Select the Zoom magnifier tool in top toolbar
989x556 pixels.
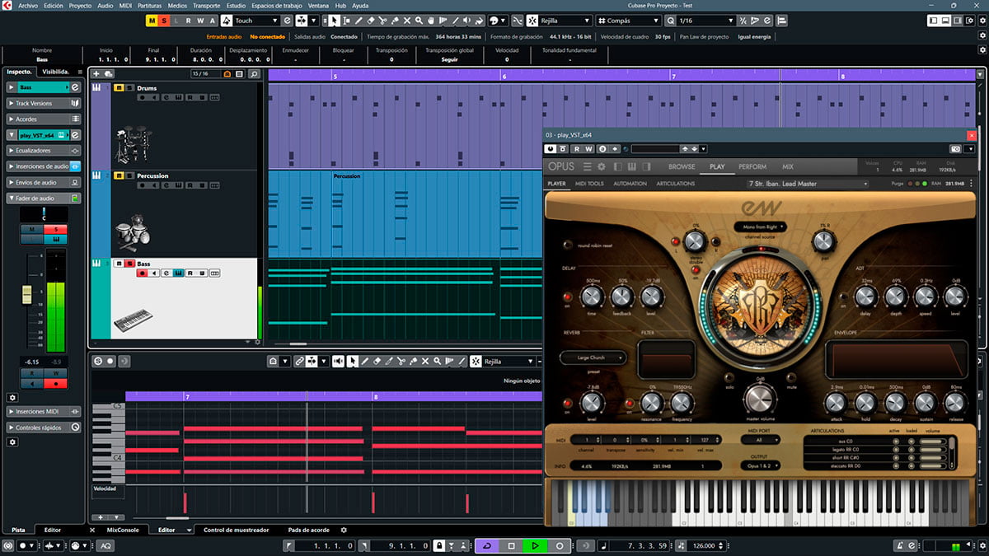(420, 21)
